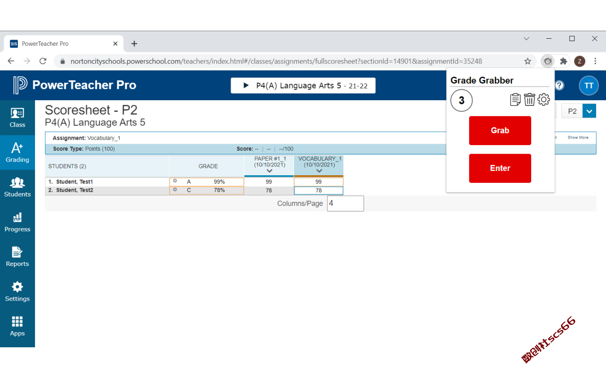Bookmark this page with the star icon

527,61
